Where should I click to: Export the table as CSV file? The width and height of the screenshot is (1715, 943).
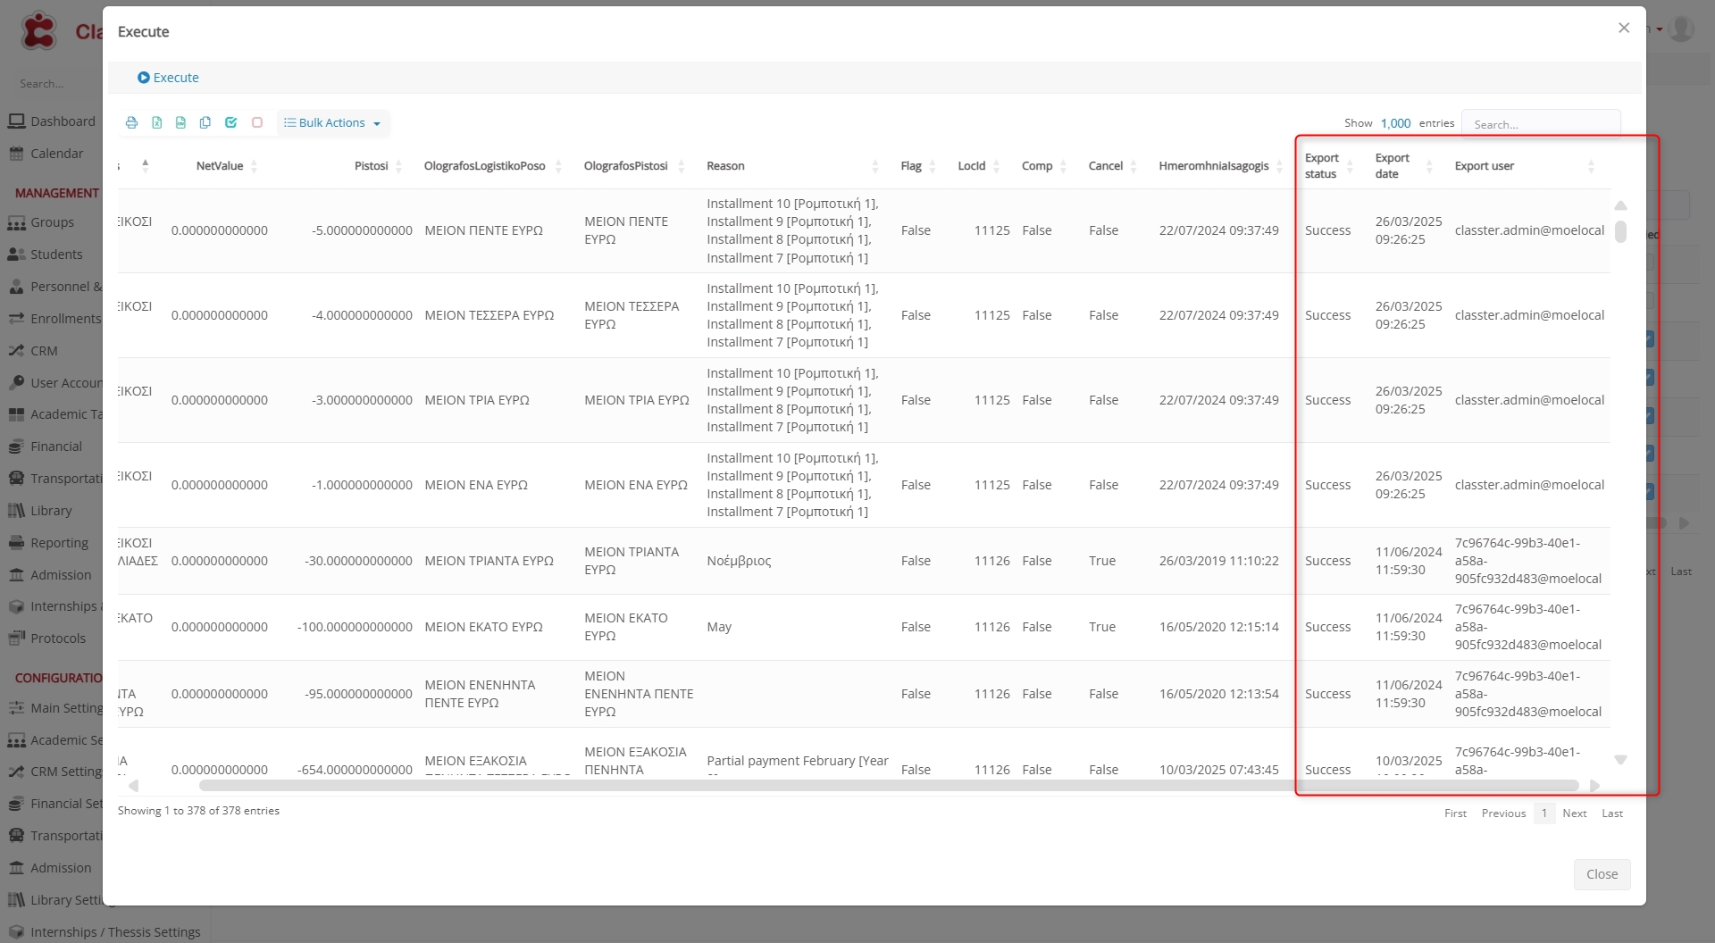tap(180, 122)
